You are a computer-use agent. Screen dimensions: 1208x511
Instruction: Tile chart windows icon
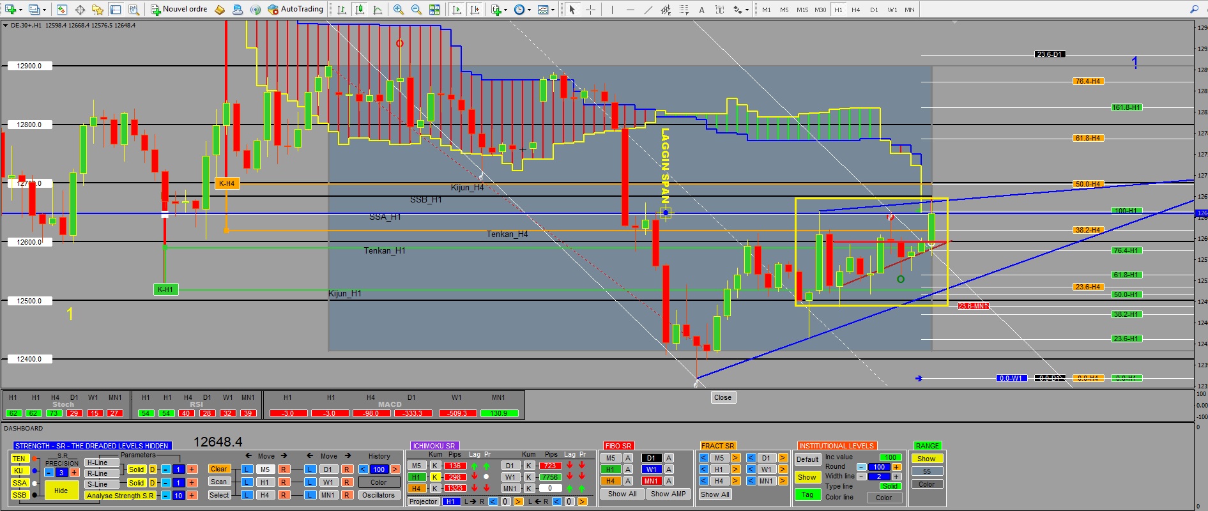pyautogui.click(x=434, y=10)
